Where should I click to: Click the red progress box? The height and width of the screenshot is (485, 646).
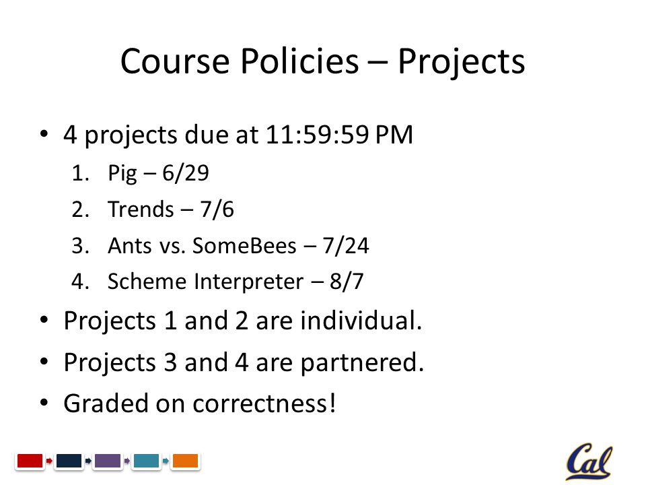pos(30,461)
